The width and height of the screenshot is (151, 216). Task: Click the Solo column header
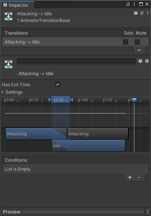click(128, 33)
